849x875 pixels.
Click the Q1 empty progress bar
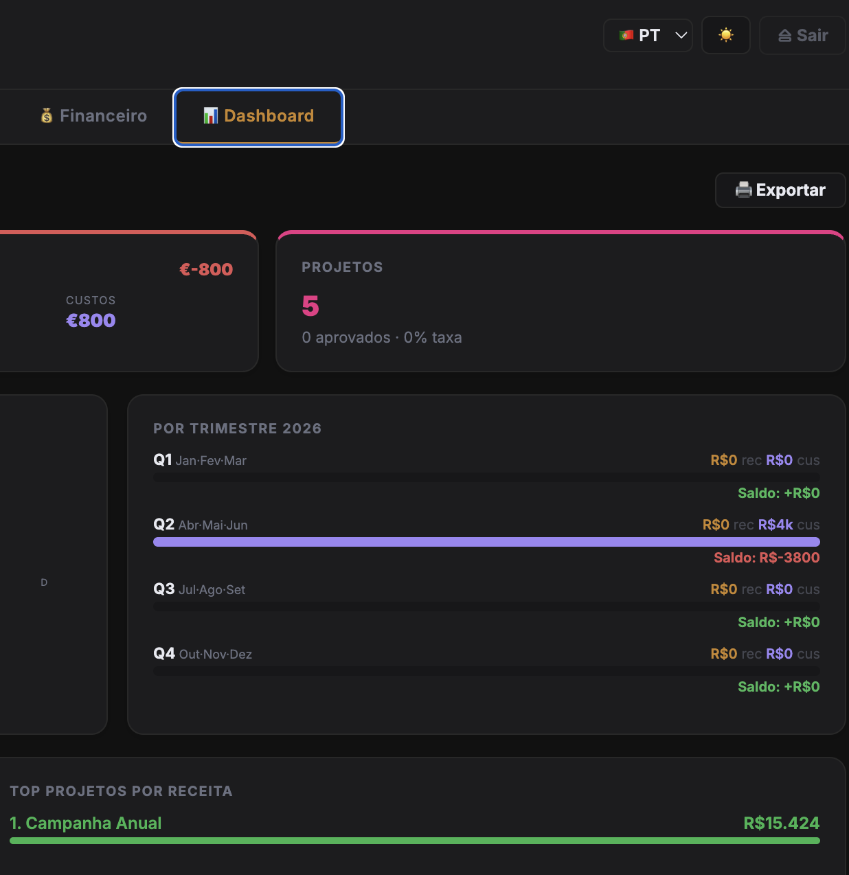(486, 477)
